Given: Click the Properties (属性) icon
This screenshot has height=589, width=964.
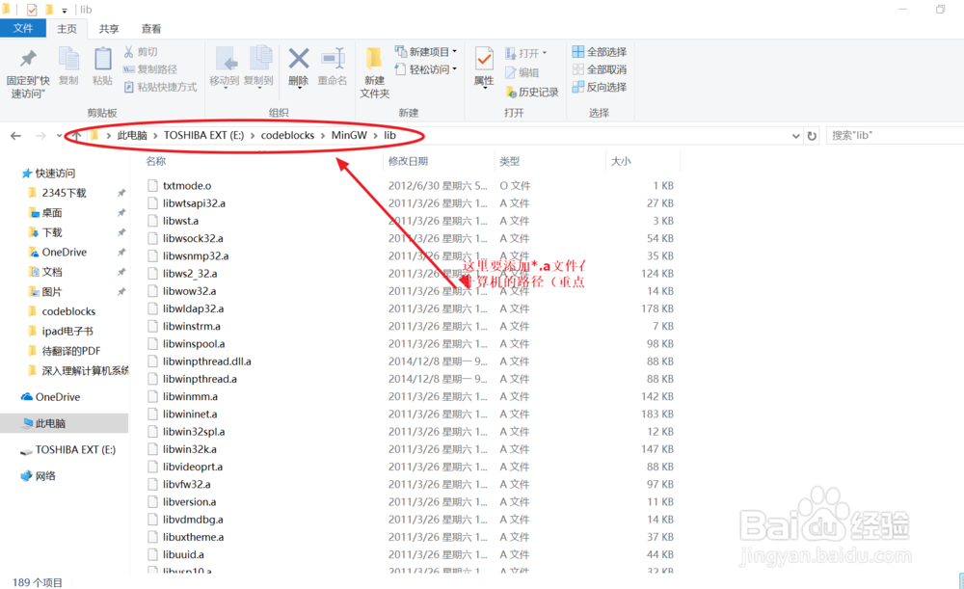Looking at the screenshot, I should tap(484, 59).
